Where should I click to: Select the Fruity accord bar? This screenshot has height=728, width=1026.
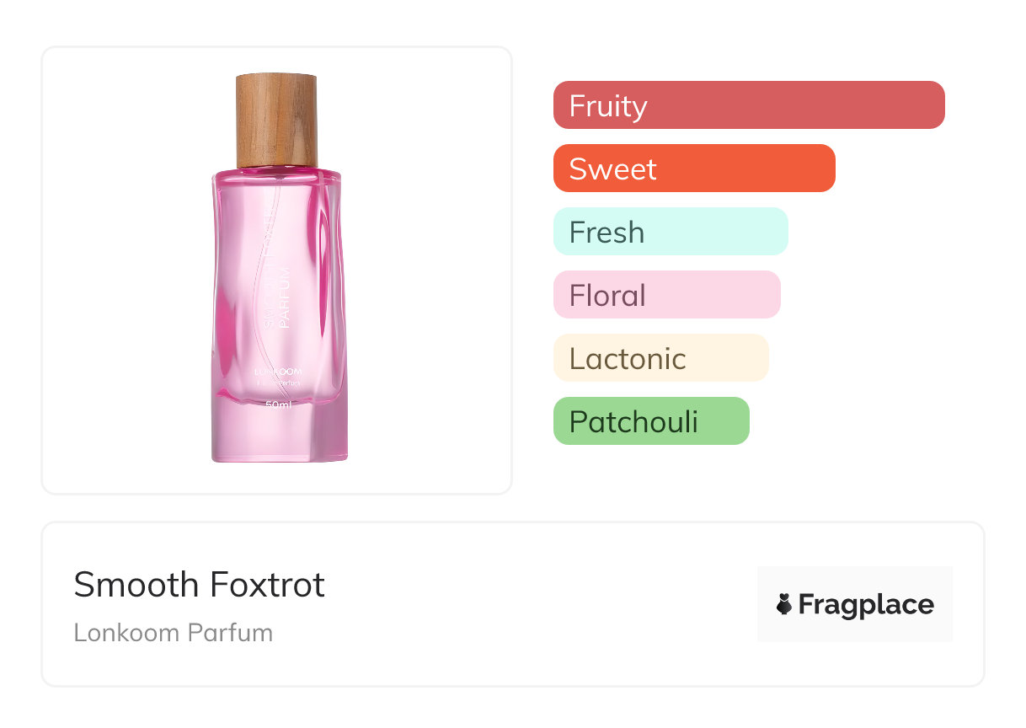(x=748, y=105)
